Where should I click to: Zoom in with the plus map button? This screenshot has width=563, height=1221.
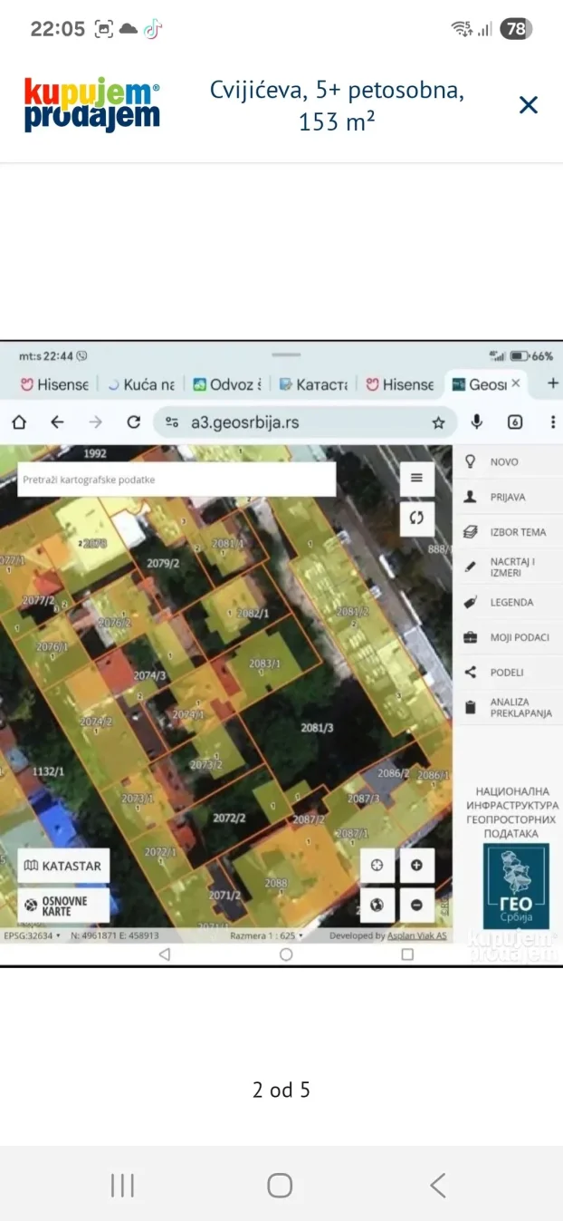tap(417, 865)
